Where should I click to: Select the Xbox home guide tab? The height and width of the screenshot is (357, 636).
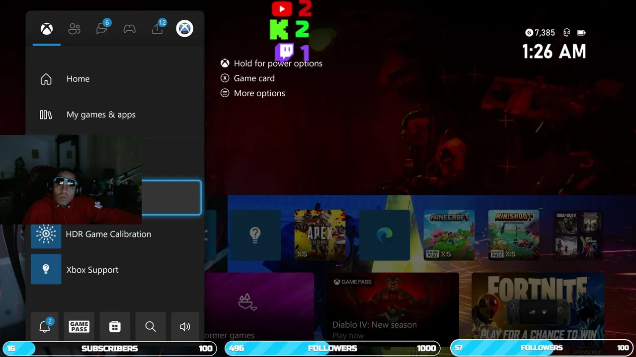coord(47,29)
